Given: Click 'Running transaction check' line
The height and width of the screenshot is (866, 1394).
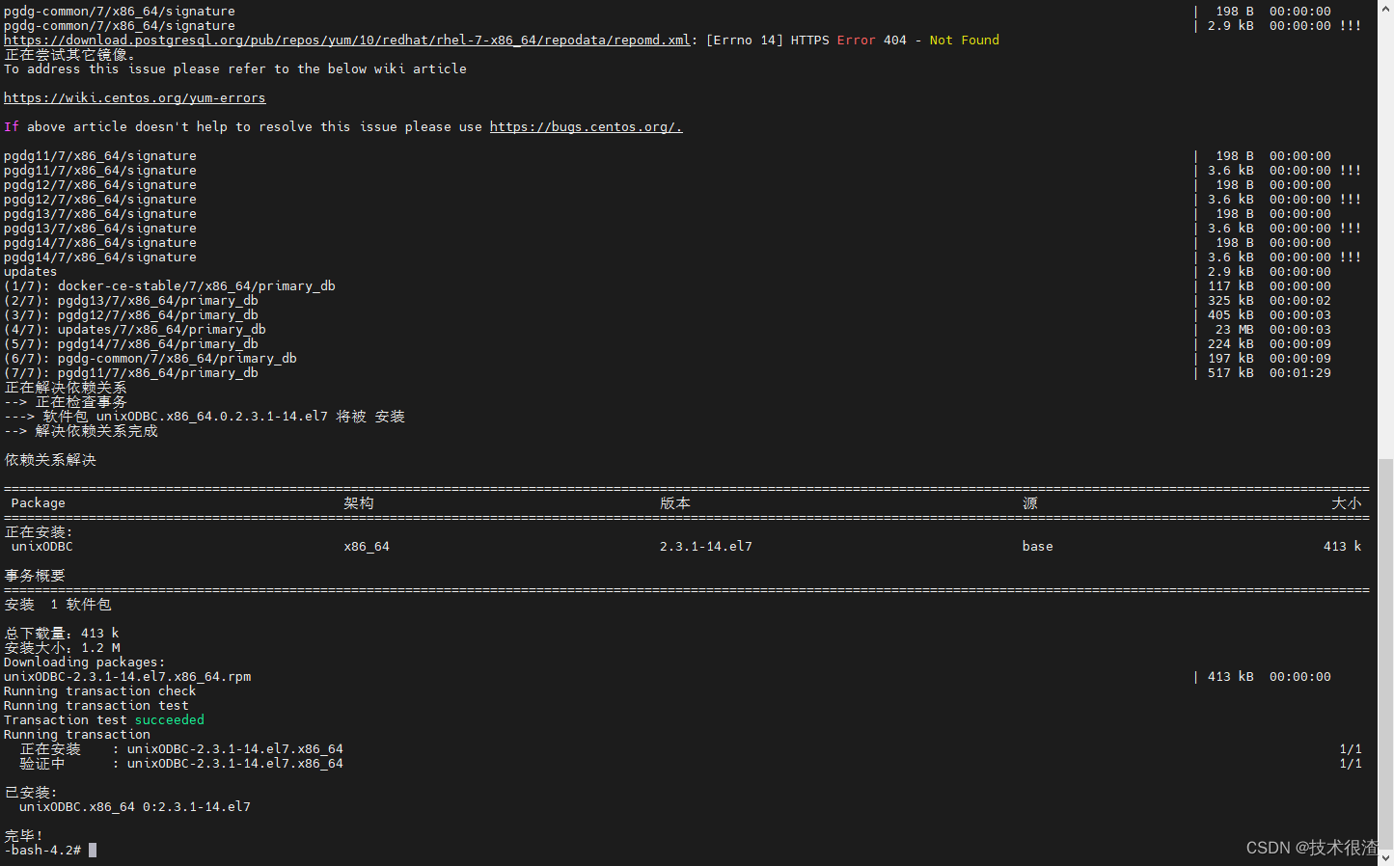Looking at the screenshot, I should pyautogui.click(x=100, y=691).
